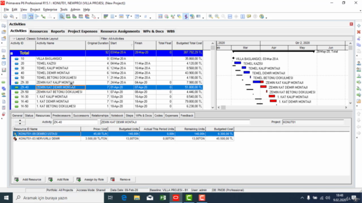Open the Group and Sort dropdown arrow
Image resolution: width=362 pixels, height=203 pixels.
[x=140, y=16]
